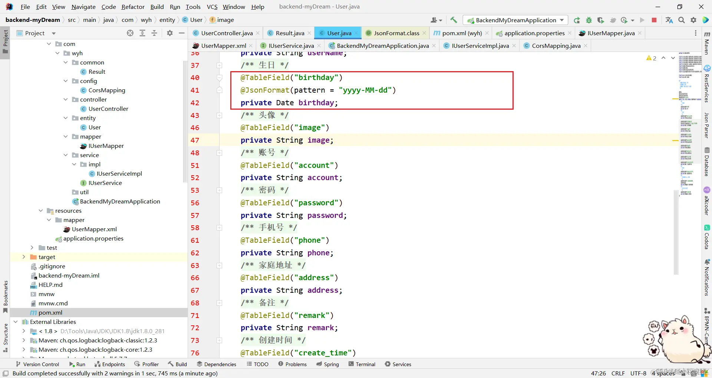Open the Translate icon in the toolbar
The height and width of the screenshot is (378, 712).
(x=669, y=20)
